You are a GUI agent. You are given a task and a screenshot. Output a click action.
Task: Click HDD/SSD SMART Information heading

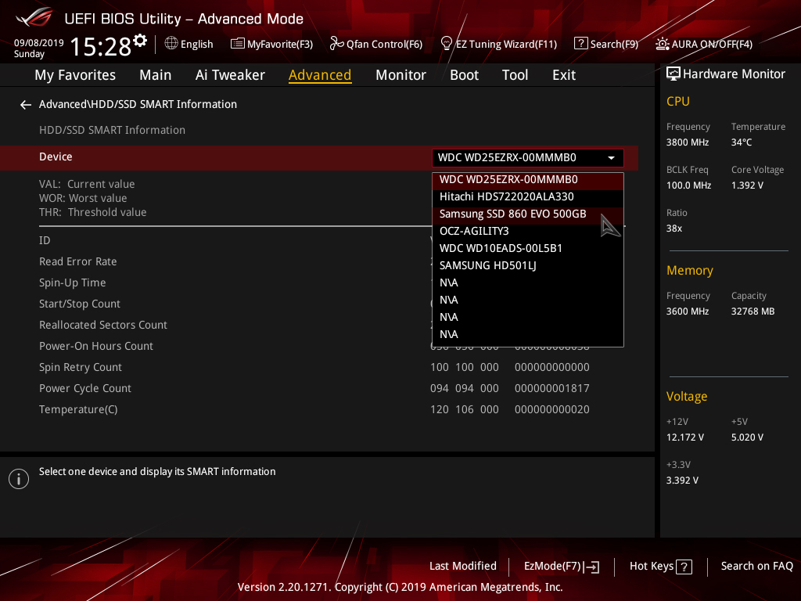pyautogui.click(x=113, y=131)
